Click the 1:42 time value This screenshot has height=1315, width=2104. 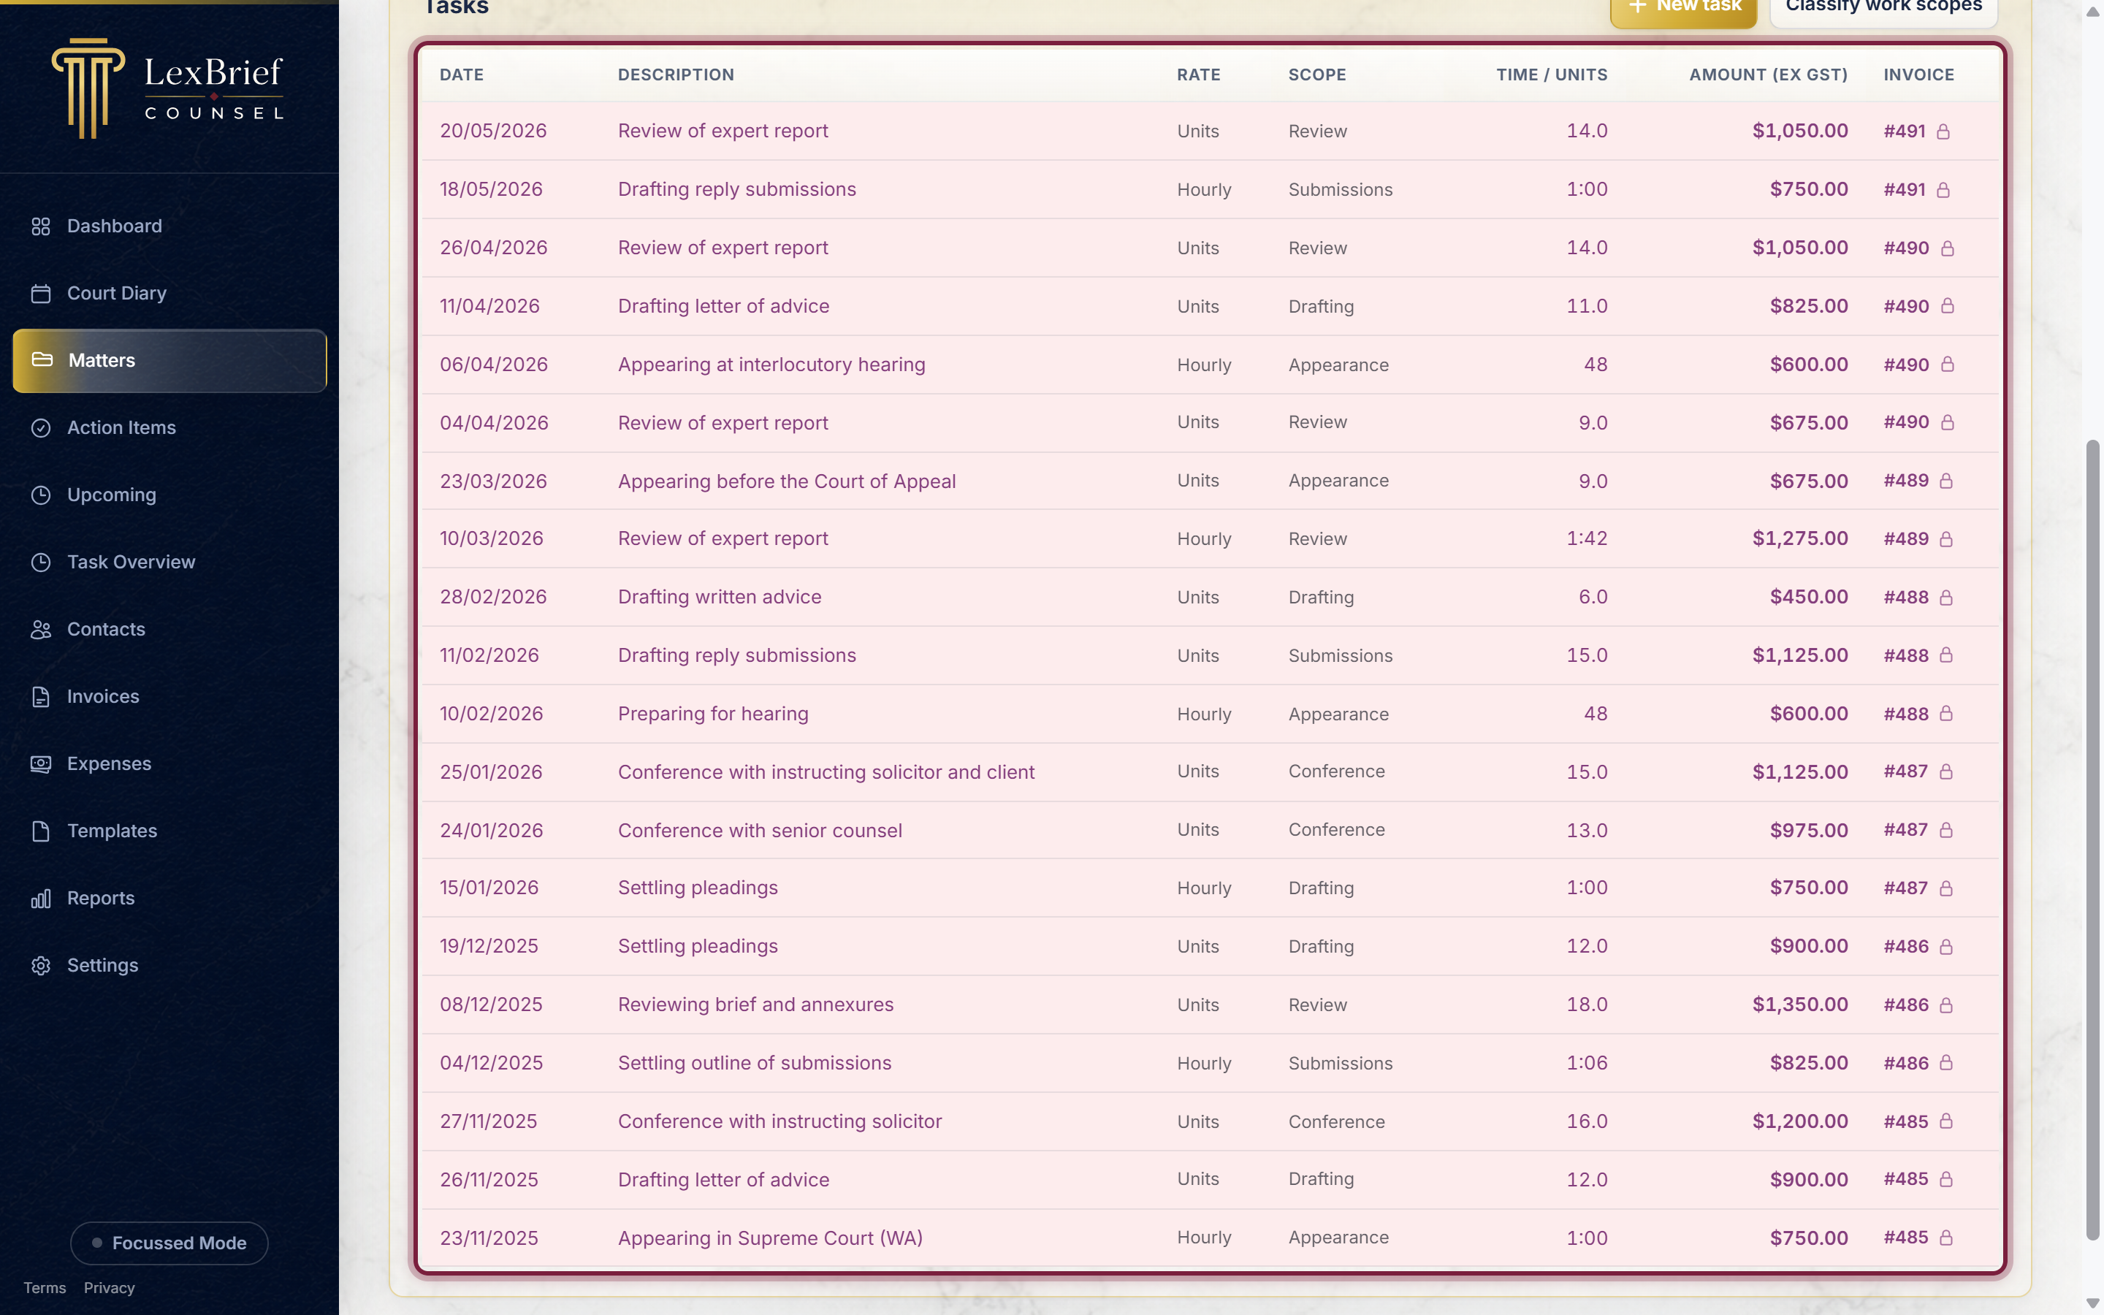pyautogui.click(x=1587, y=539)
